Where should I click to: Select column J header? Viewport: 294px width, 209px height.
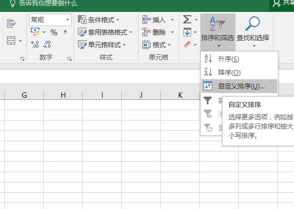pyautogui.click(x=141, y=95)
